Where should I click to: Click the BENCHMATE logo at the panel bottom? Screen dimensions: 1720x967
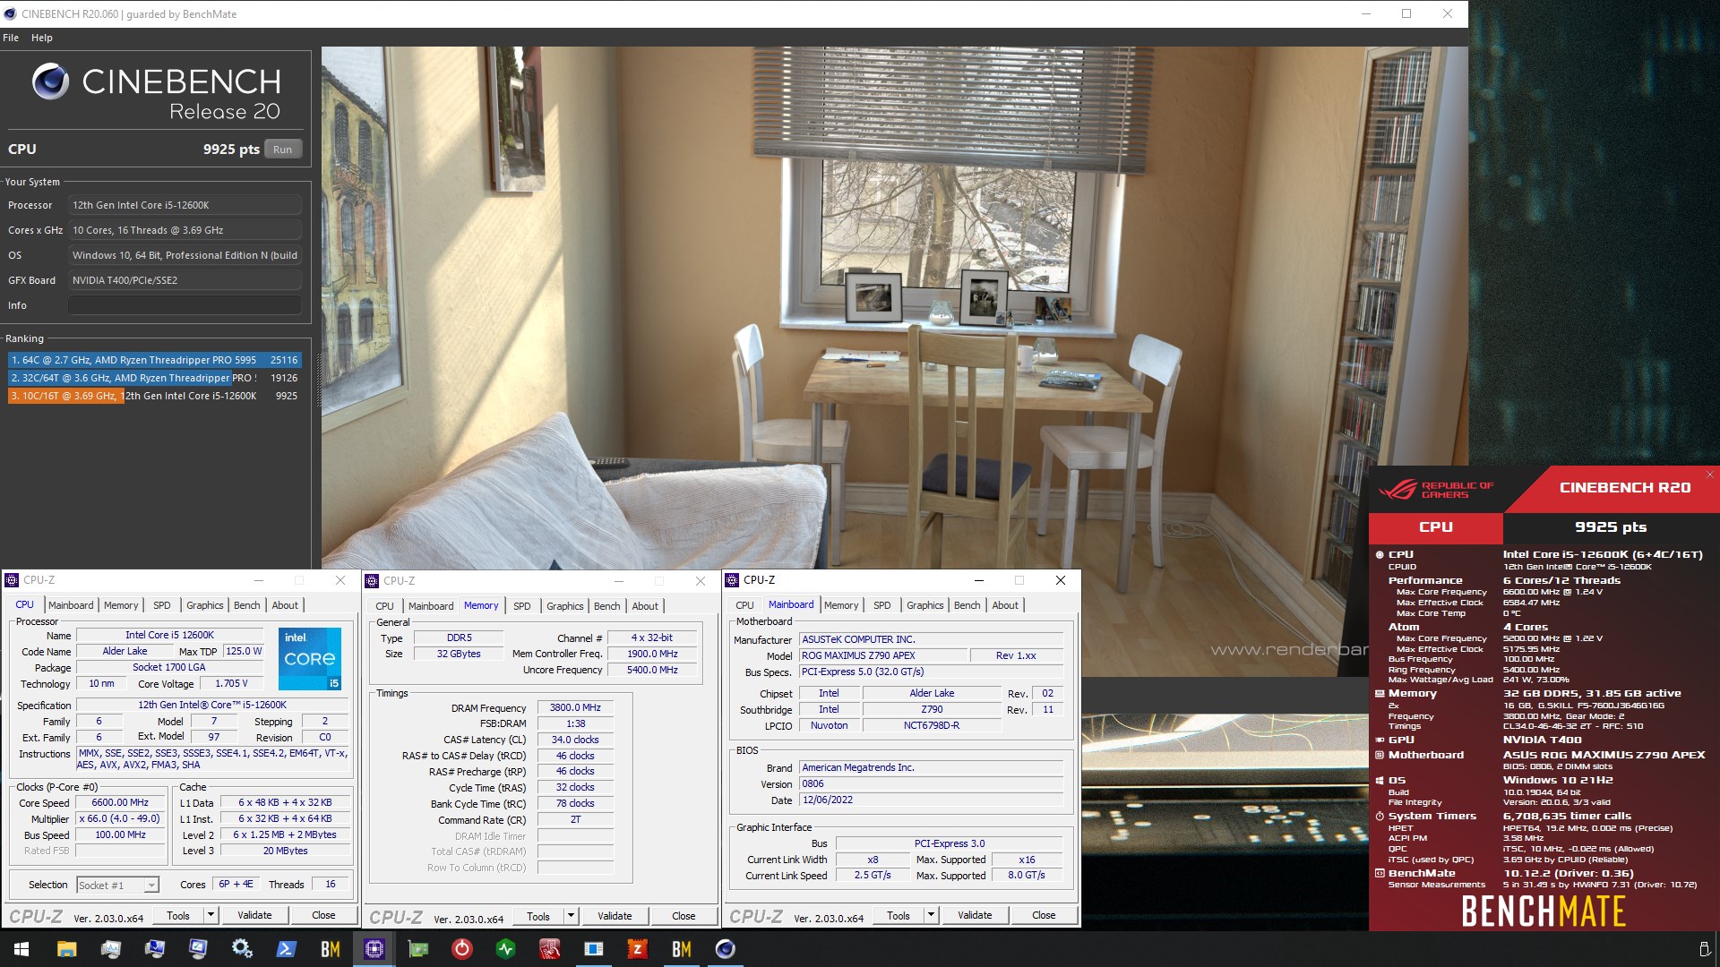click(1544, 911)
